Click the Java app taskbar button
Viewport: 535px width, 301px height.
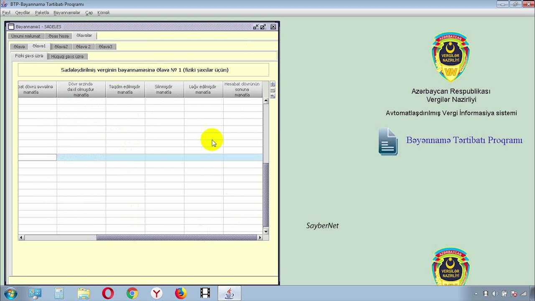229,293
